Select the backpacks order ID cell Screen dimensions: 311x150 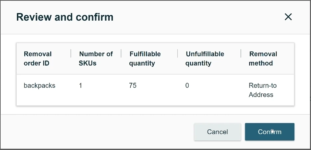click(x=40, y=85)
